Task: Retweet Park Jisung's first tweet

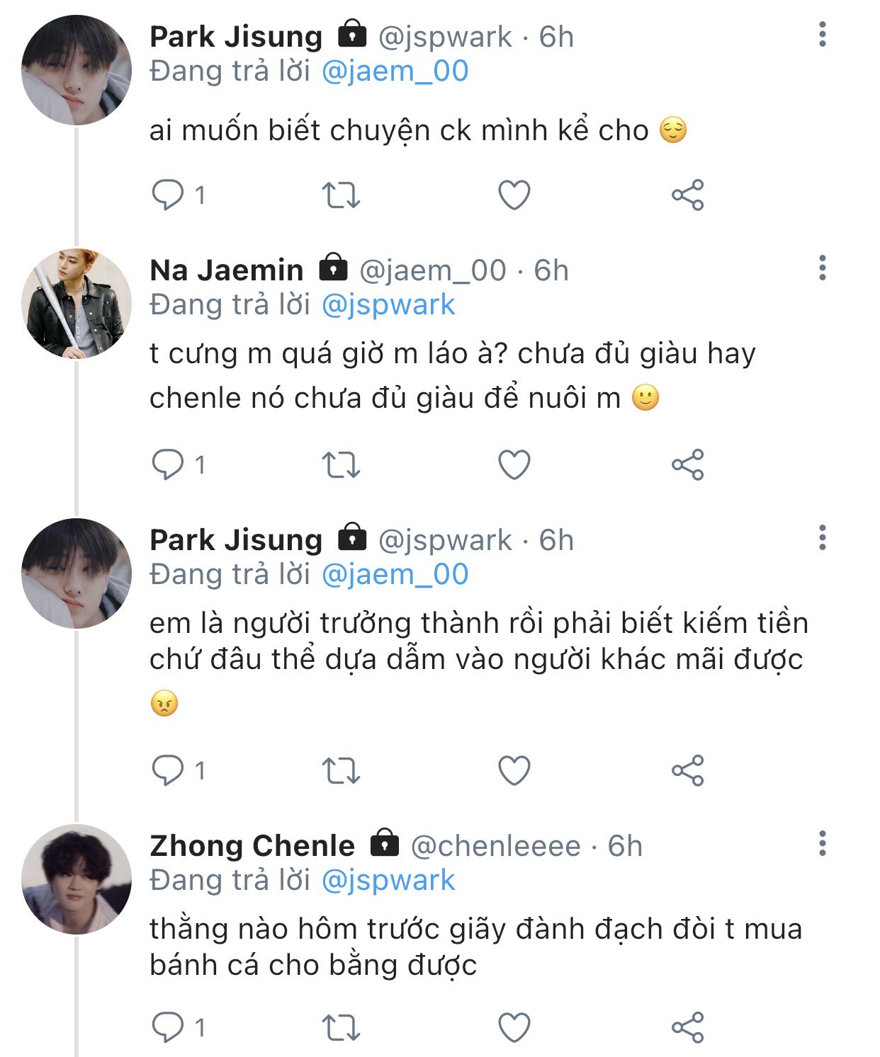Action: click(x=341, y=195)
